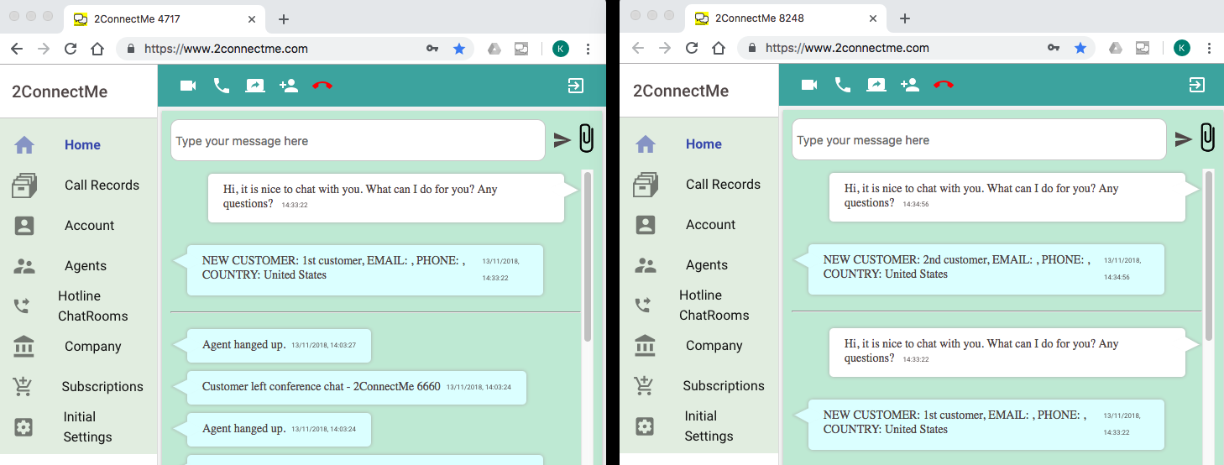This screenshot has height=465, width=1224.
Task: Add person icon in right window toolbar
Action: coord(910,85)
